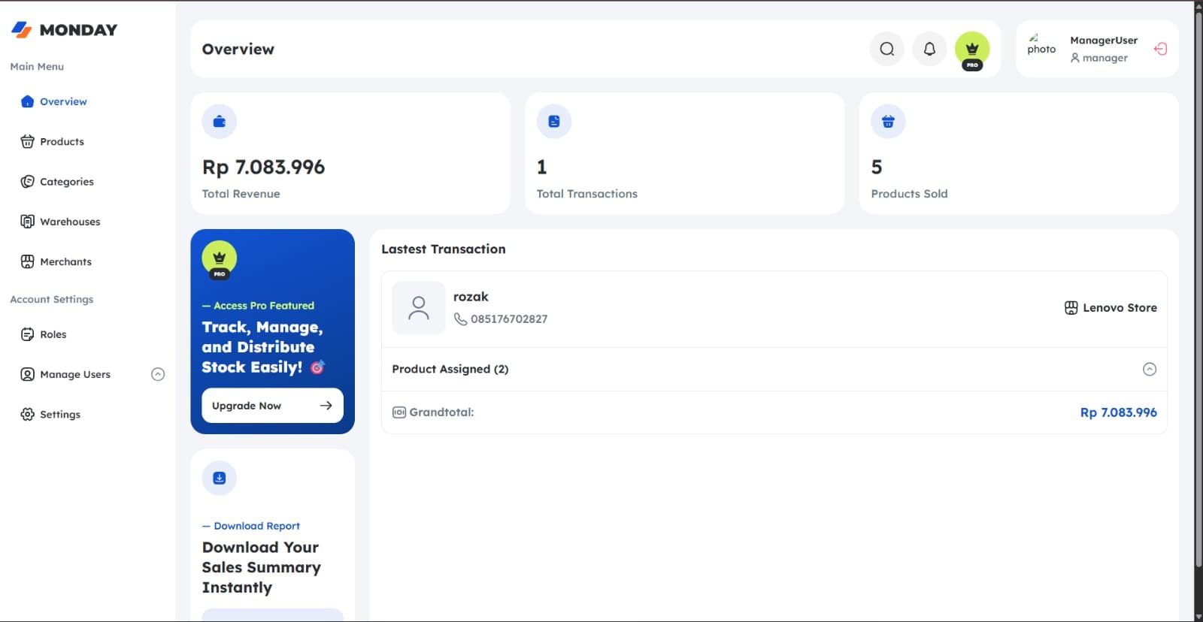Click the red logout icon
Screen dimensions: 1203x622
pos(1160,49)
